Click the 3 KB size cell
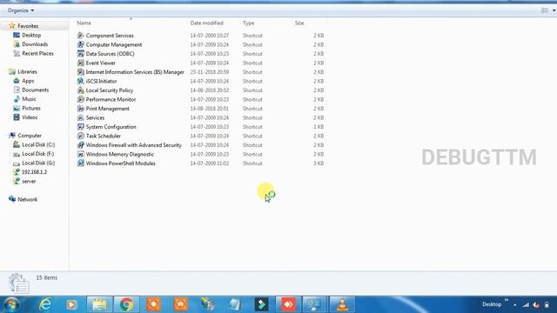Viewport: 557px width, 313px height. click(x=319, y=163)
